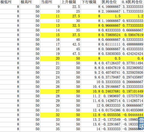Image resolution: width=144 pixels, height=132 pixels.
Task: Select the 下行极限 header cell
Action: (x=91, y=2)
